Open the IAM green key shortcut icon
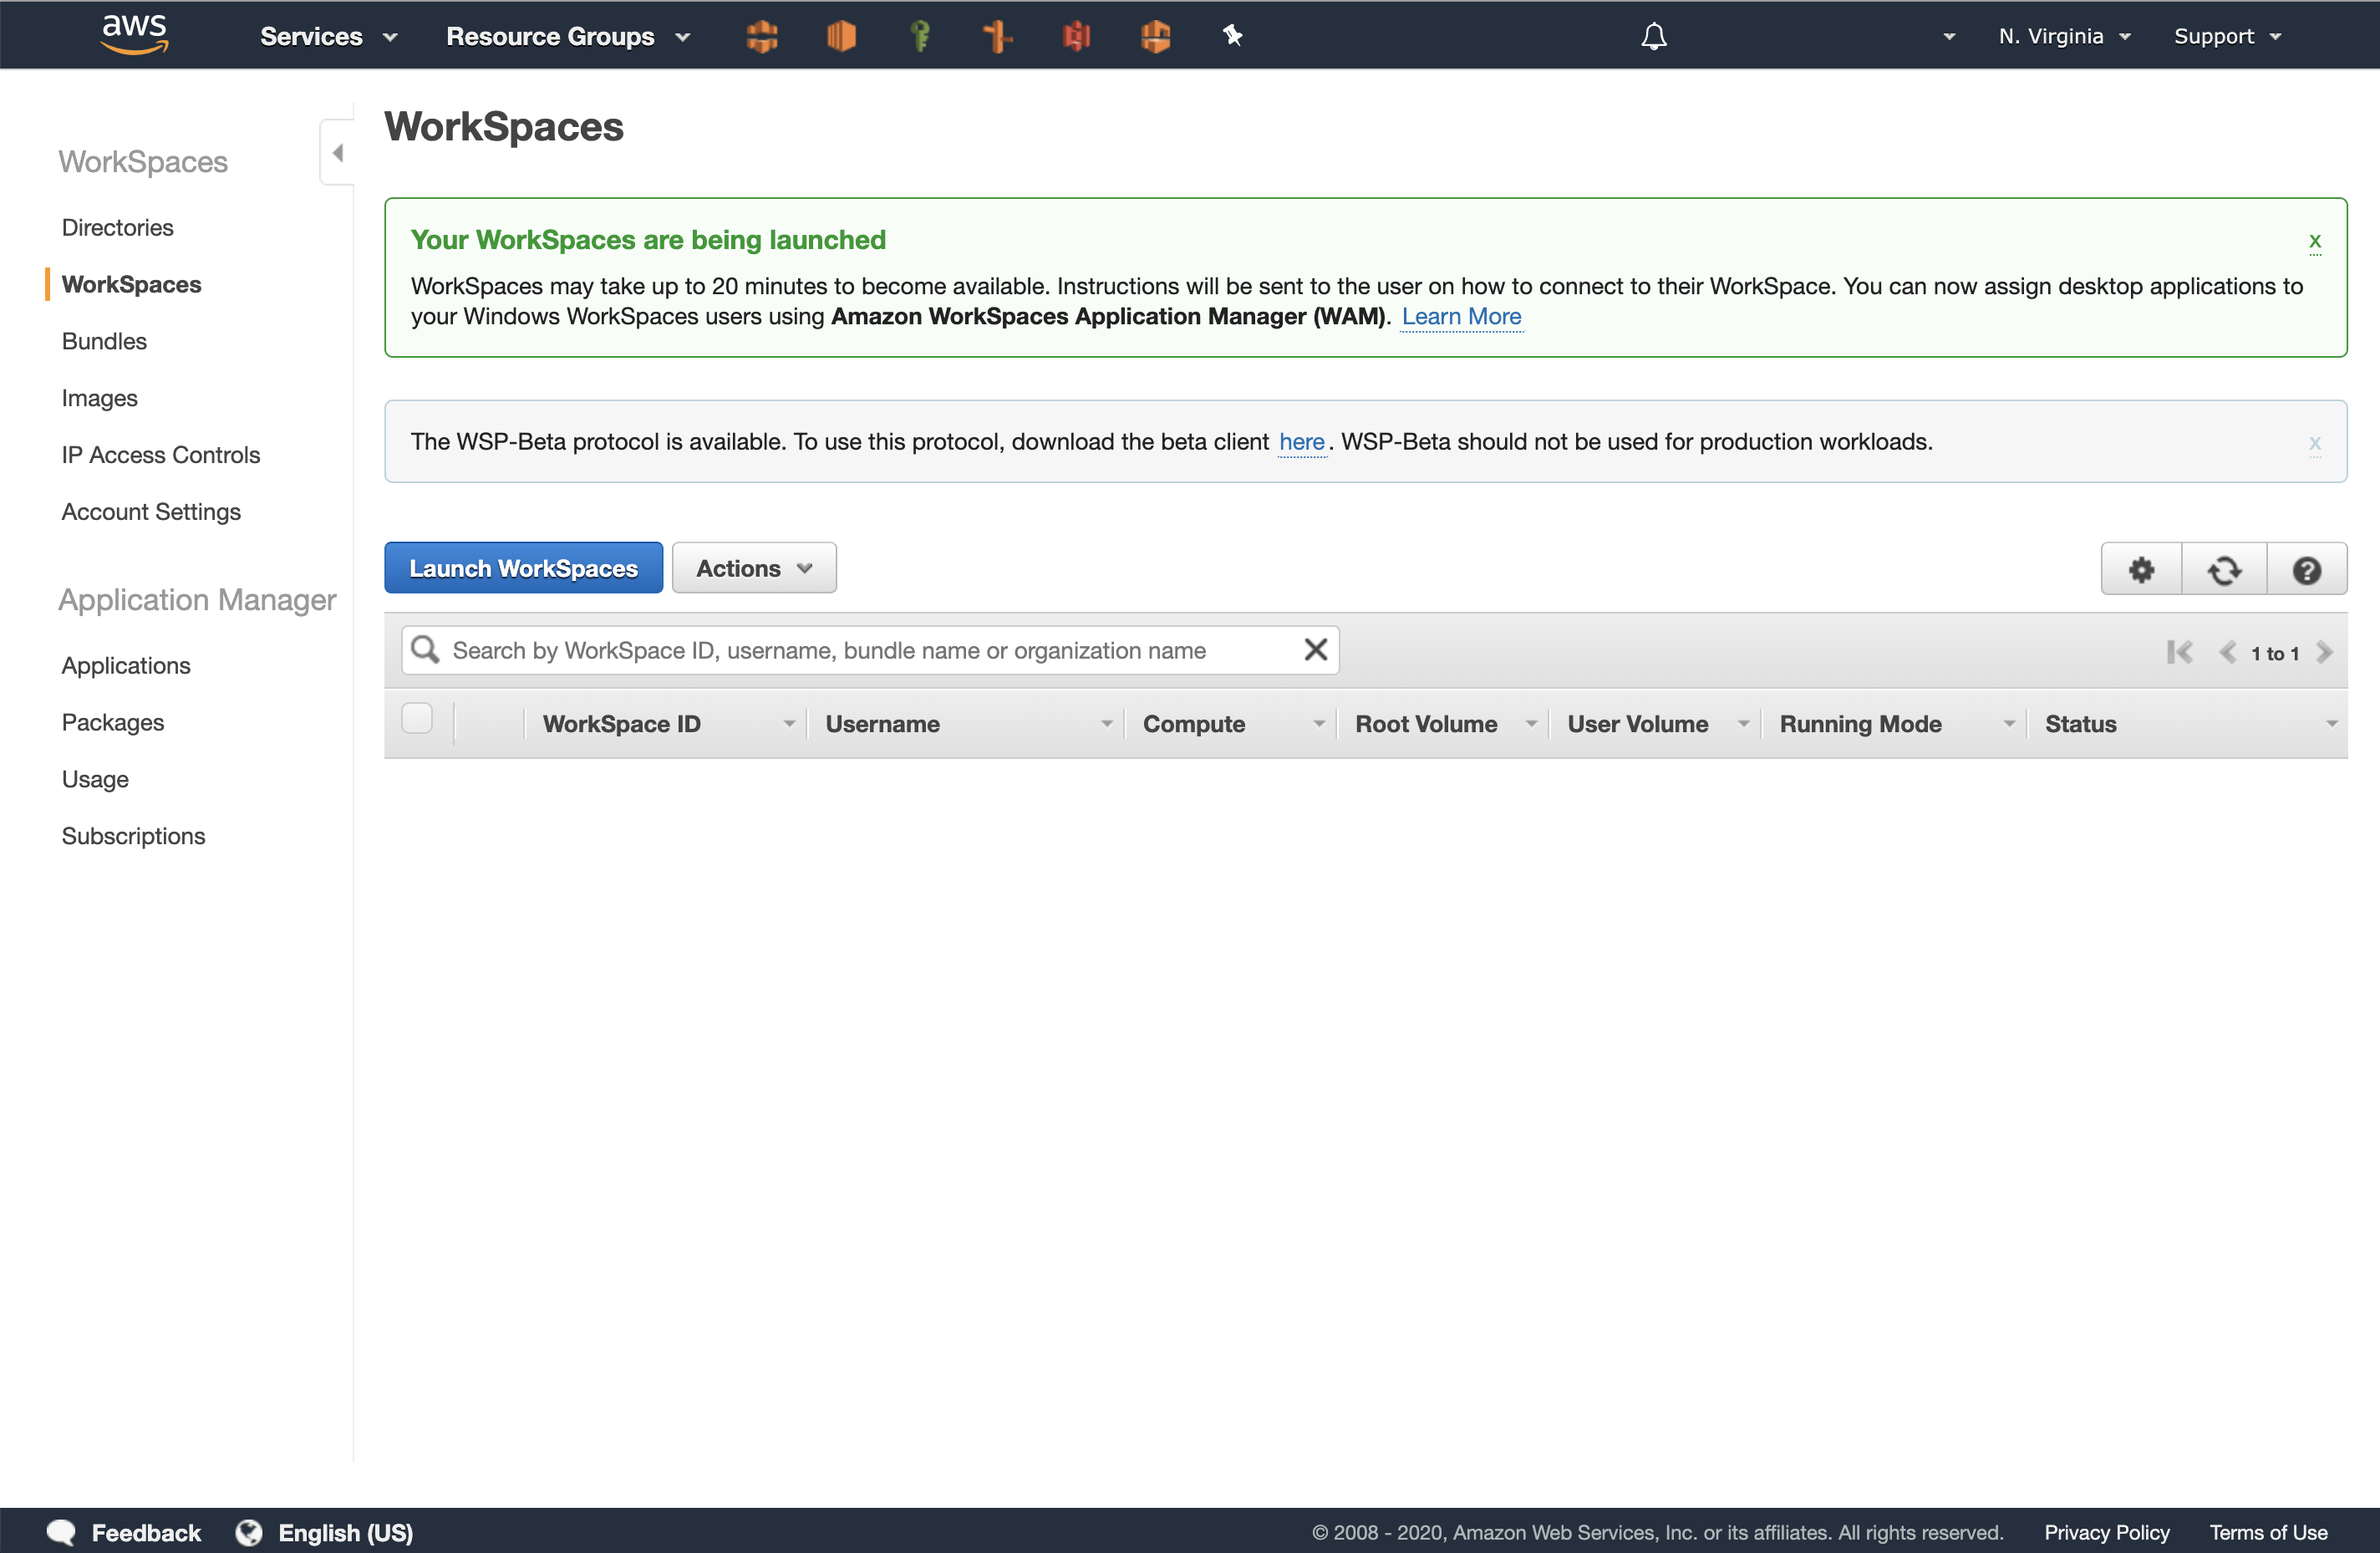Viewport: 2380px width, 1553px height. [x=920, y=37]
